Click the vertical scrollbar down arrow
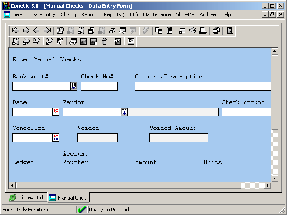287x215 pixels. 274,178
